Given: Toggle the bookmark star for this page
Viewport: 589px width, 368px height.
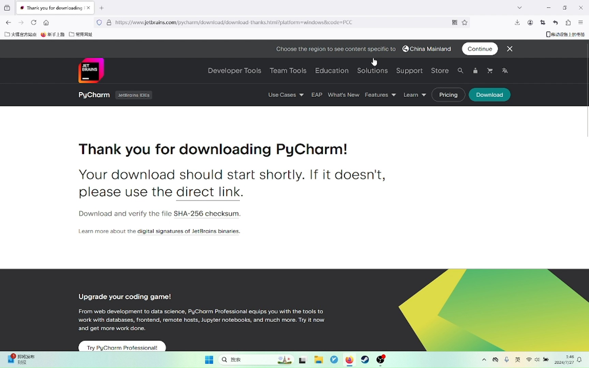Looking at the screenshot, I should (x=465, y=22).
